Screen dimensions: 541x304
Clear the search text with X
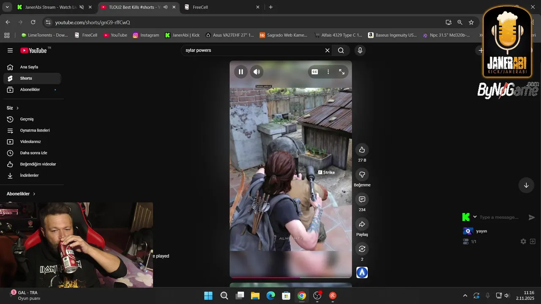pyautogui.click(x=327, y=50)
